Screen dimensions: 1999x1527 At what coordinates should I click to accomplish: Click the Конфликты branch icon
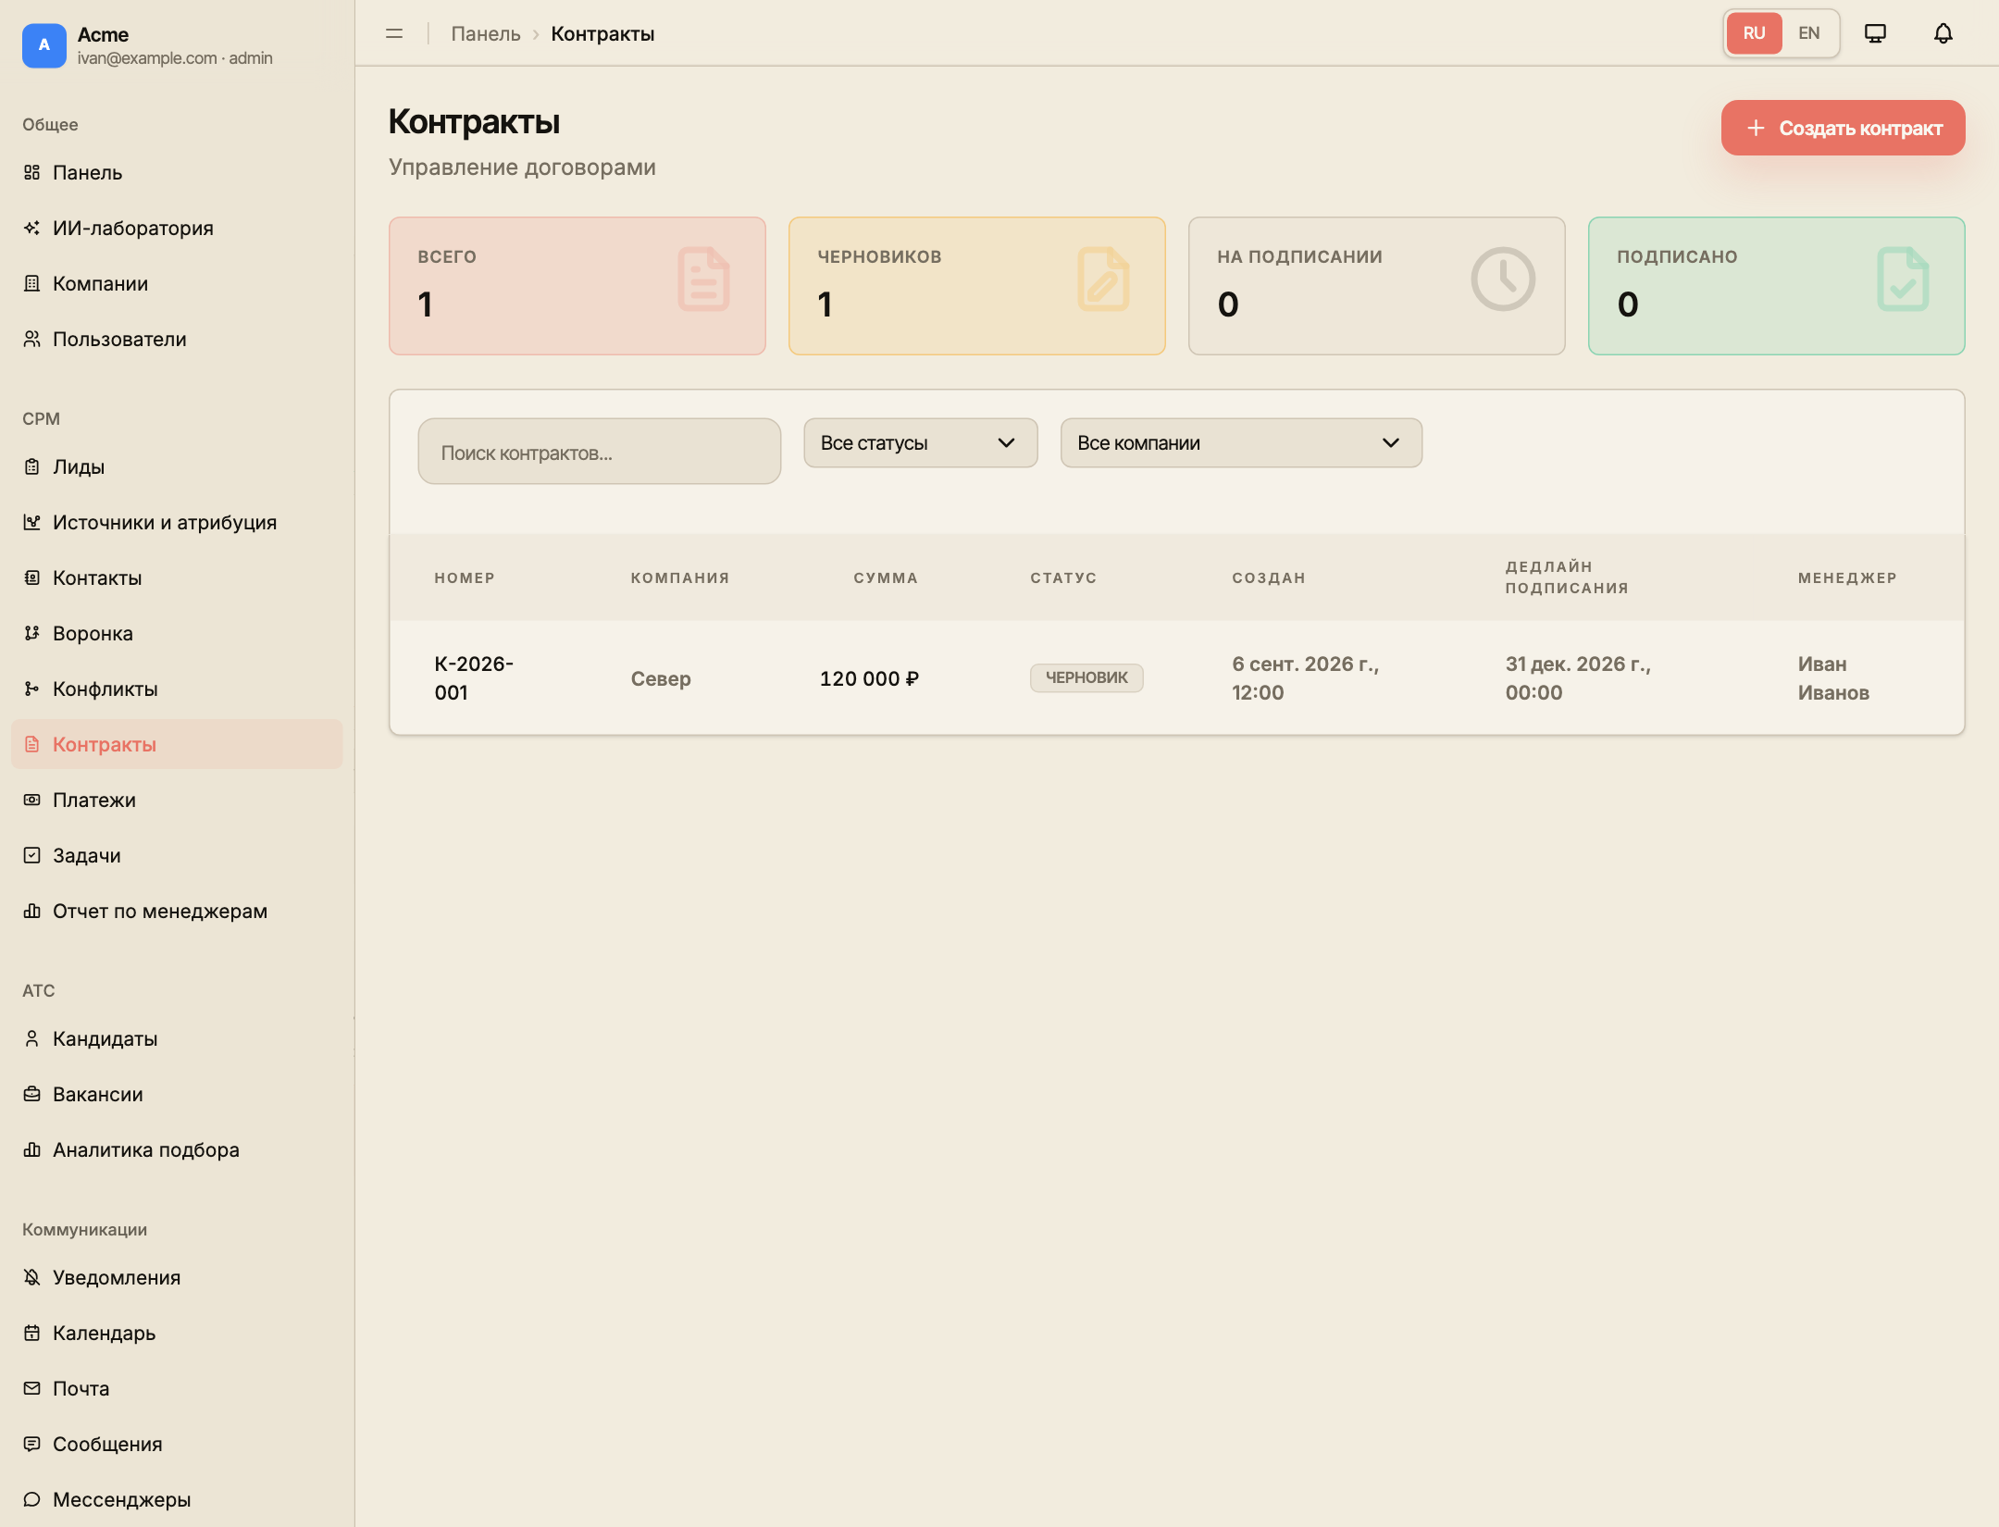coord(32,689)
